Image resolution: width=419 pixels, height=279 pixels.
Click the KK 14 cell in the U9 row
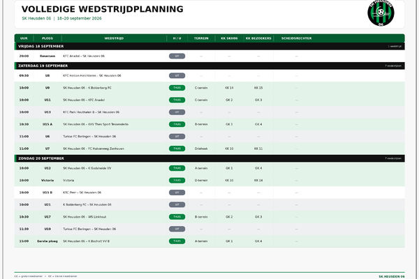(229, 88)
